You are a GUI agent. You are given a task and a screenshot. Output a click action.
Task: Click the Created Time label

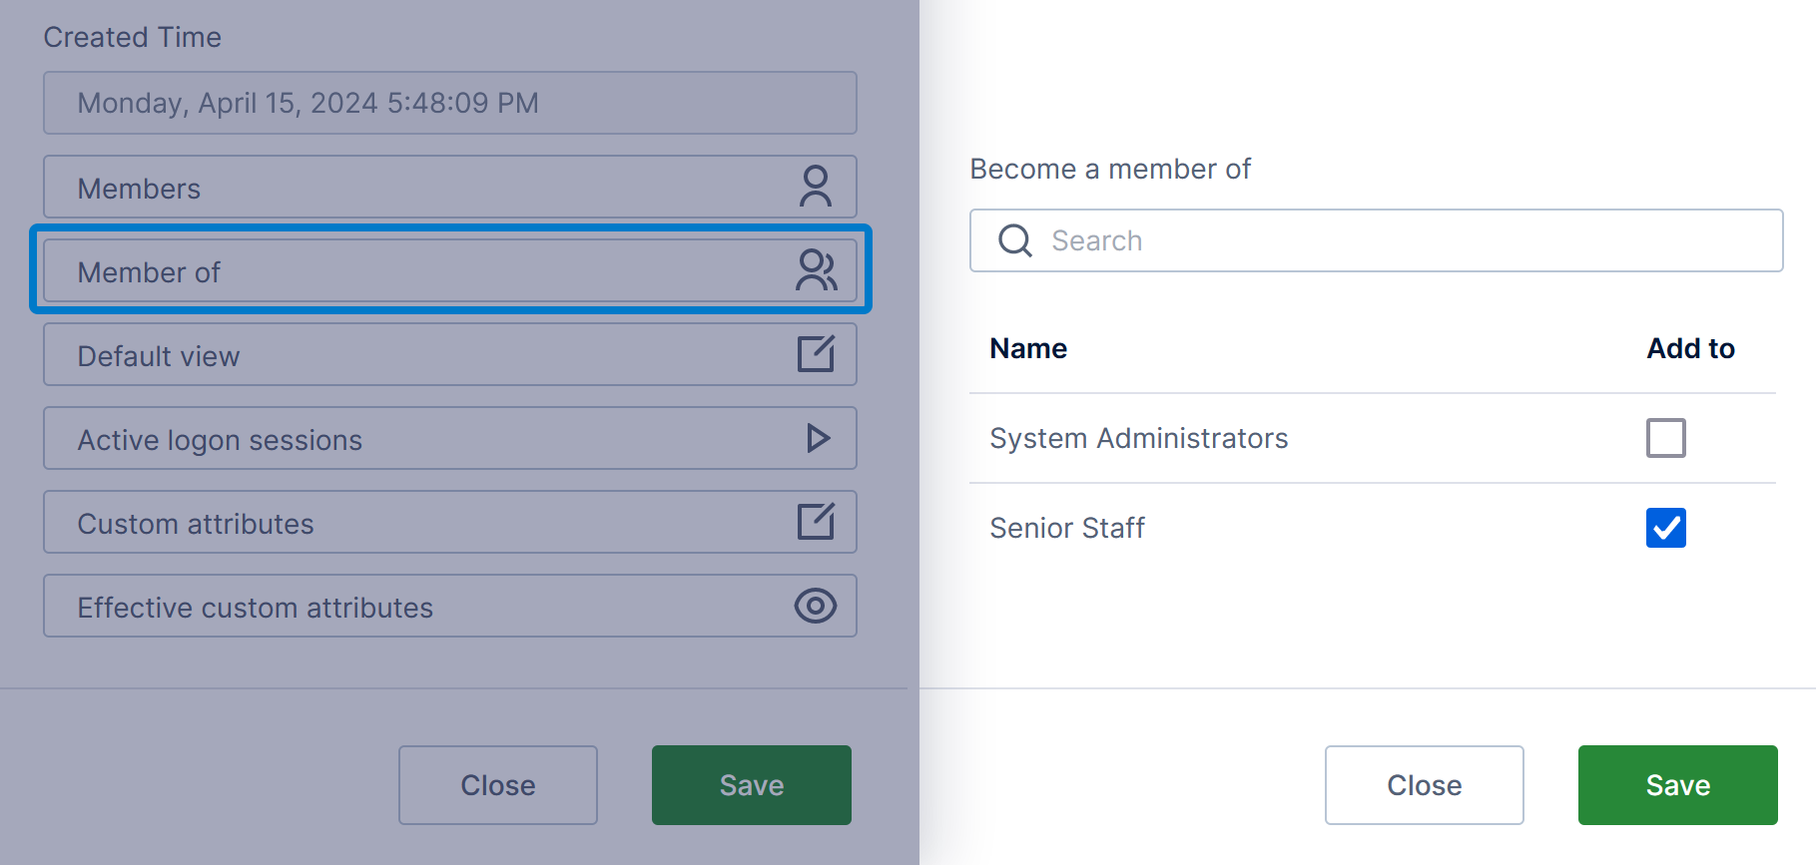pyautogui.click(x=133, y=37)
